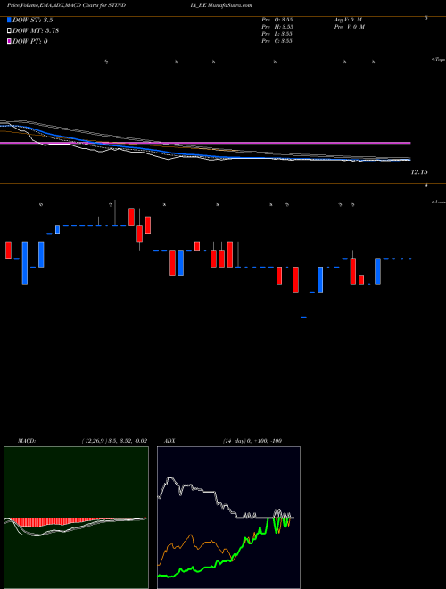Click the 'MACD:' panel heading
Image resolution: width=446 pixels, height=589 pixels.
coord(27,441)
